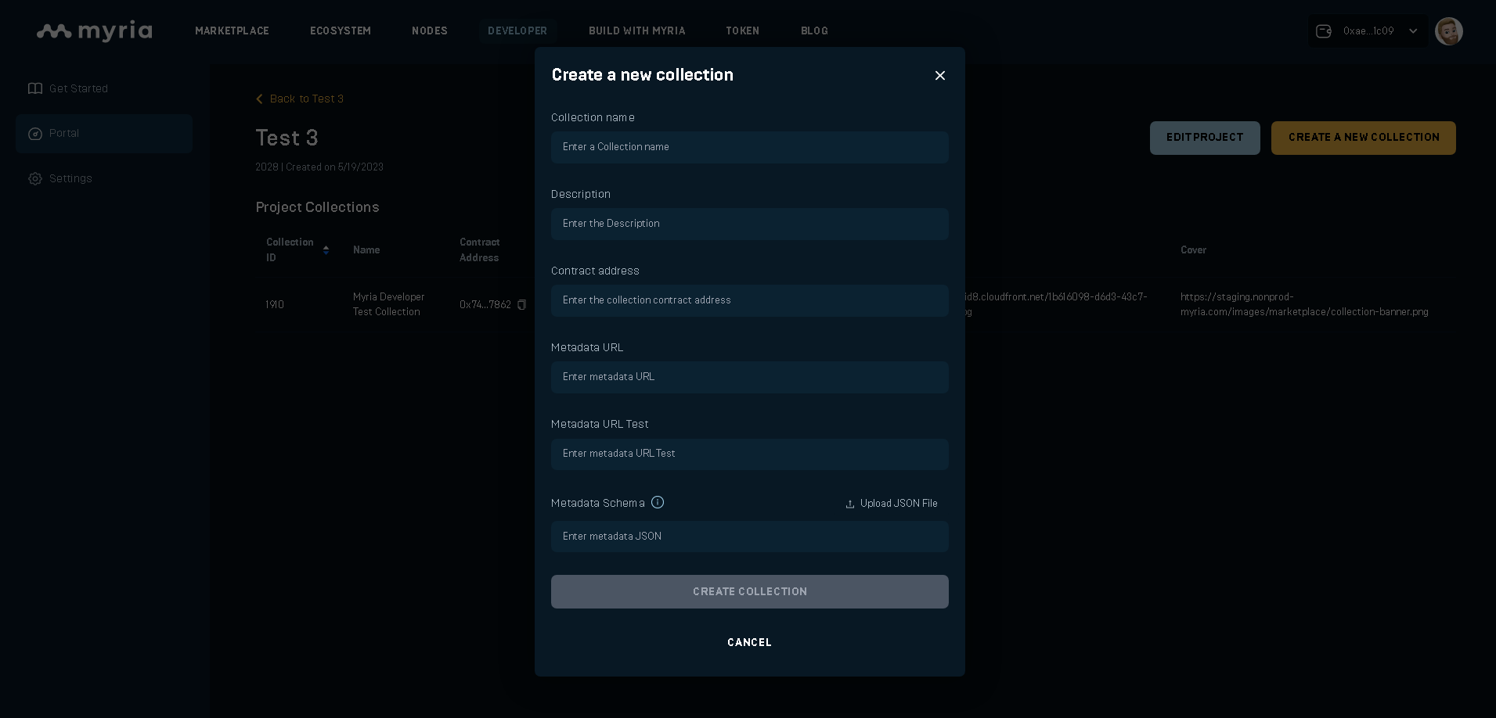Click the Metadata Schema info icon
The height and width of the screenshot is (718, 1496).
click(x=658, y=502)
